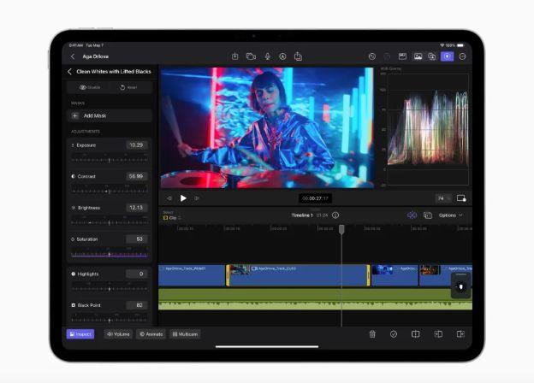Toggle the Inspect panel button
The height and width of the screenshot is (383, 534).
coord(80,334)
